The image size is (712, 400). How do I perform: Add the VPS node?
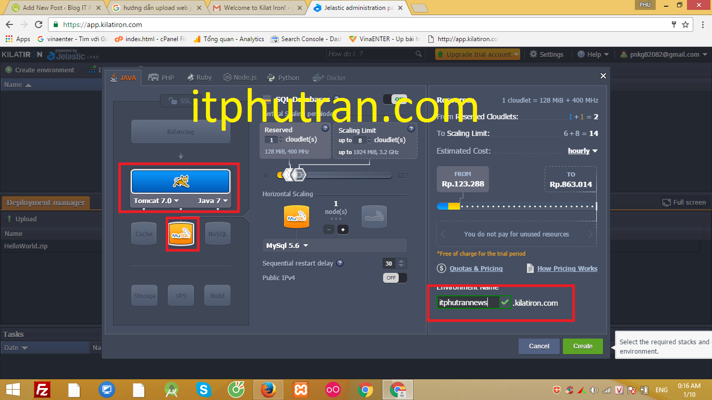point(181,296)
